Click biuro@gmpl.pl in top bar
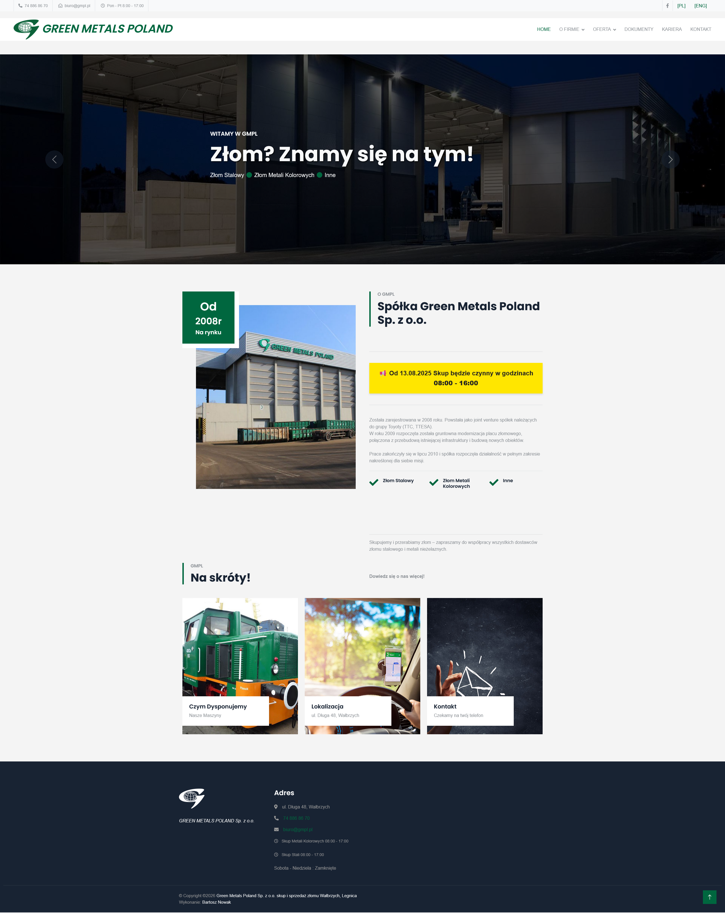Image resolution: width=725 pixels, height=913 pixels. point(77,6)
